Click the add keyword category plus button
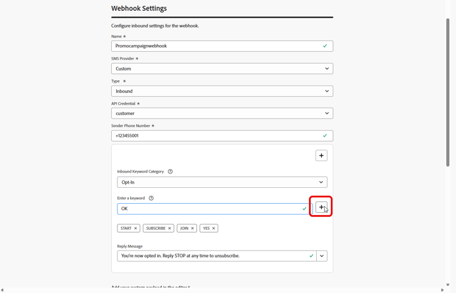The width and height of the screenshot is (456, 293). [x=321, y=156]
